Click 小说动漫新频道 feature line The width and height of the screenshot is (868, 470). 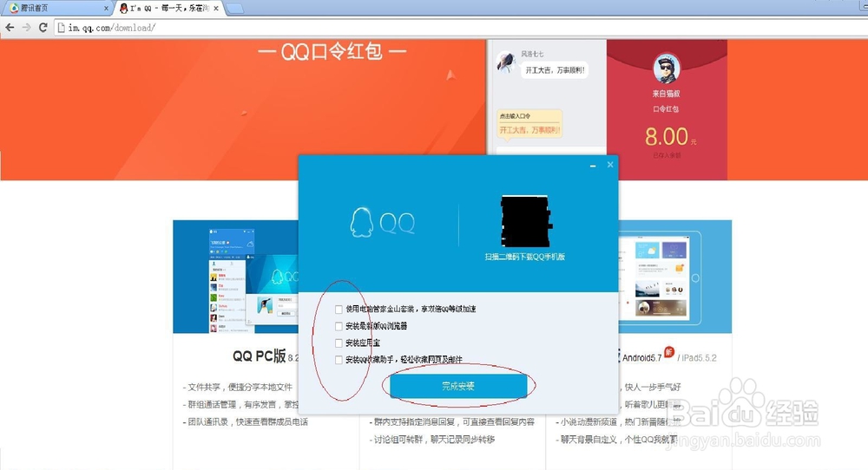click(618, 422)
